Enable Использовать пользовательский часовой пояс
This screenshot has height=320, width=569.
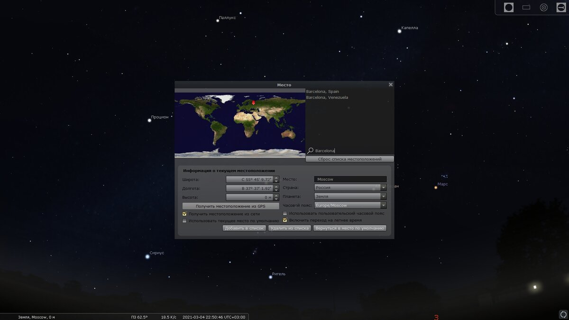click(x=285, y=213)
